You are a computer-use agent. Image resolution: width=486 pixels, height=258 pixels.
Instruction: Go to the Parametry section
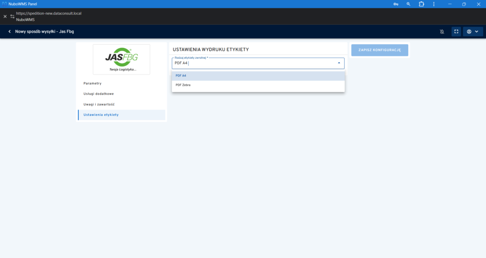(93, 83)
